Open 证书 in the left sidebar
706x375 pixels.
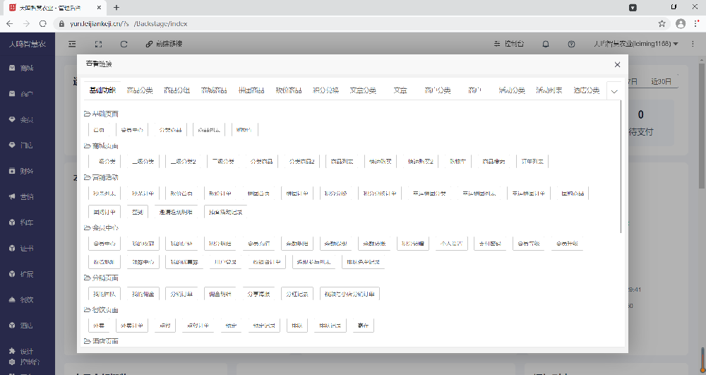point(27,249)
